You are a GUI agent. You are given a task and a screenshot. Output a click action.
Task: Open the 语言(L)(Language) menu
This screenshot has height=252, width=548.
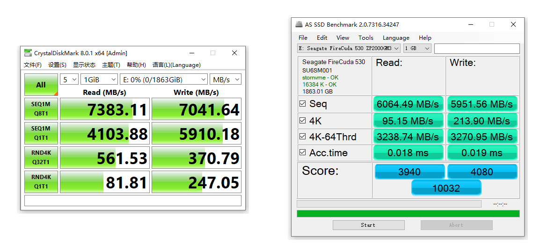click(176, 65)
